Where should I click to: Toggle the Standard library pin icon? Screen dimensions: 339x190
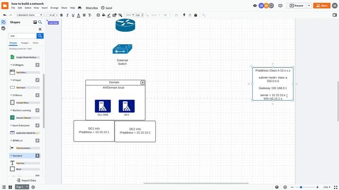tap(38, 156)
